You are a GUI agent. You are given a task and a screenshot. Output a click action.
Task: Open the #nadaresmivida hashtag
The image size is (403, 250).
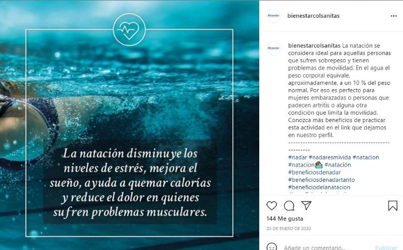(x=330, y=157)
